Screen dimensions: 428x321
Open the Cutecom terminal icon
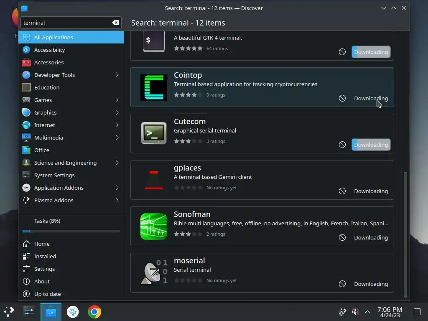[x=154, y=133]
